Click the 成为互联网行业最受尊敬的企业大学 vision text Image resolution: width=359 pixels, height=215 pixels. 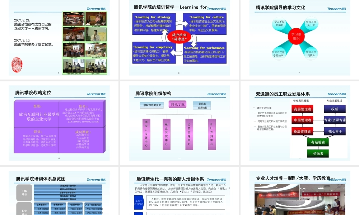click(39, 116)
